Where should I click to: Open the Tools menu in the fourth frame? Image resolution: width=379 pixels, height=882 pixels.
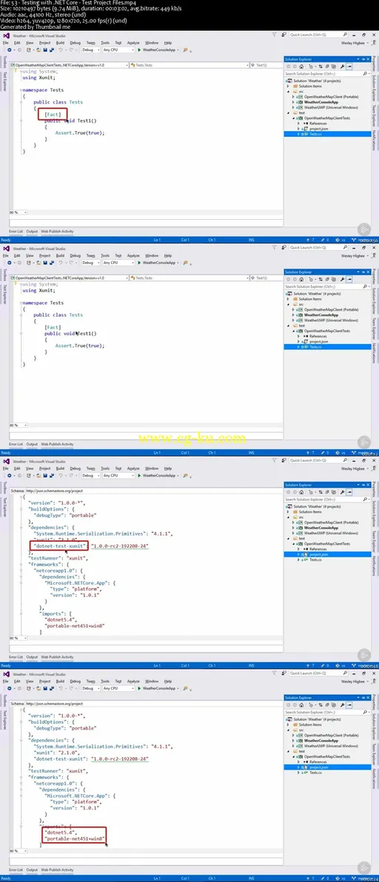point(105,681)
